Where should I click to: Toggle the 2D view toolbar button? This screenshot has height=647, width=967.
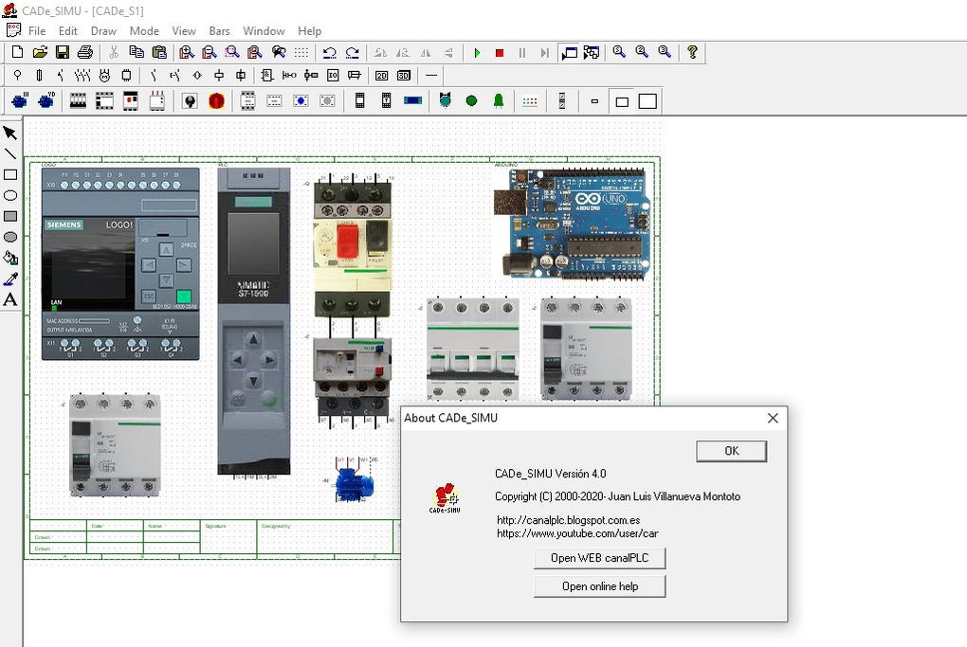381,76
